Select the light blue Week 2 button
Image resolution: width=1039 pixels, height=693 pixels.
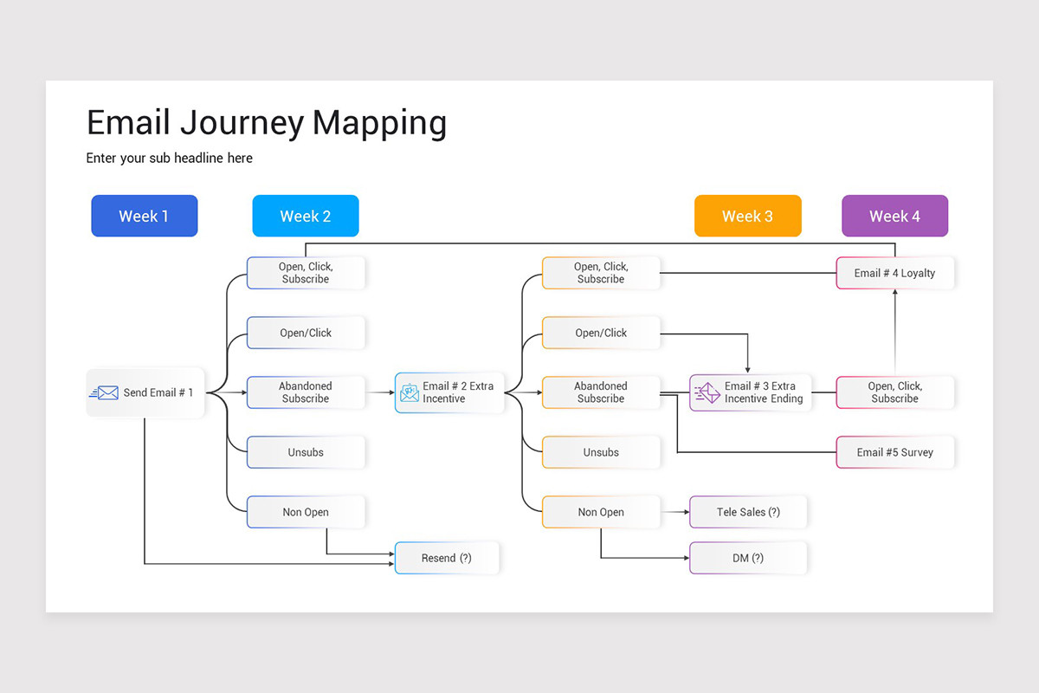(x=305, y=216)
